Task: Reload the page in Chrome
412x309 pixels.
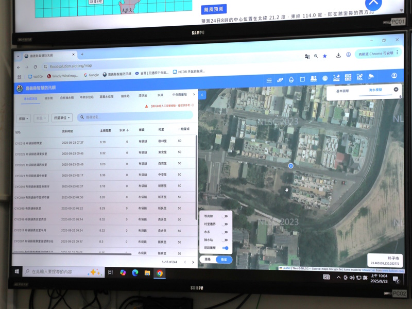Action: pos(35,67)
